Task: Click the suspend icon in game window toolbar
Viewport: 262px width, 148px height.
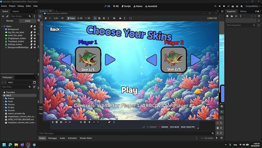Action: point(45,18)
